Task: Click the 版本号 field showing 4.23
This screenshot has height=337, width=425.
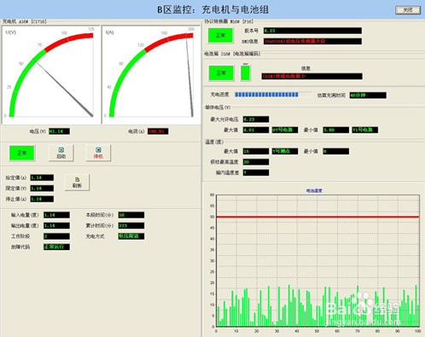Action: [x=312, y=31]
